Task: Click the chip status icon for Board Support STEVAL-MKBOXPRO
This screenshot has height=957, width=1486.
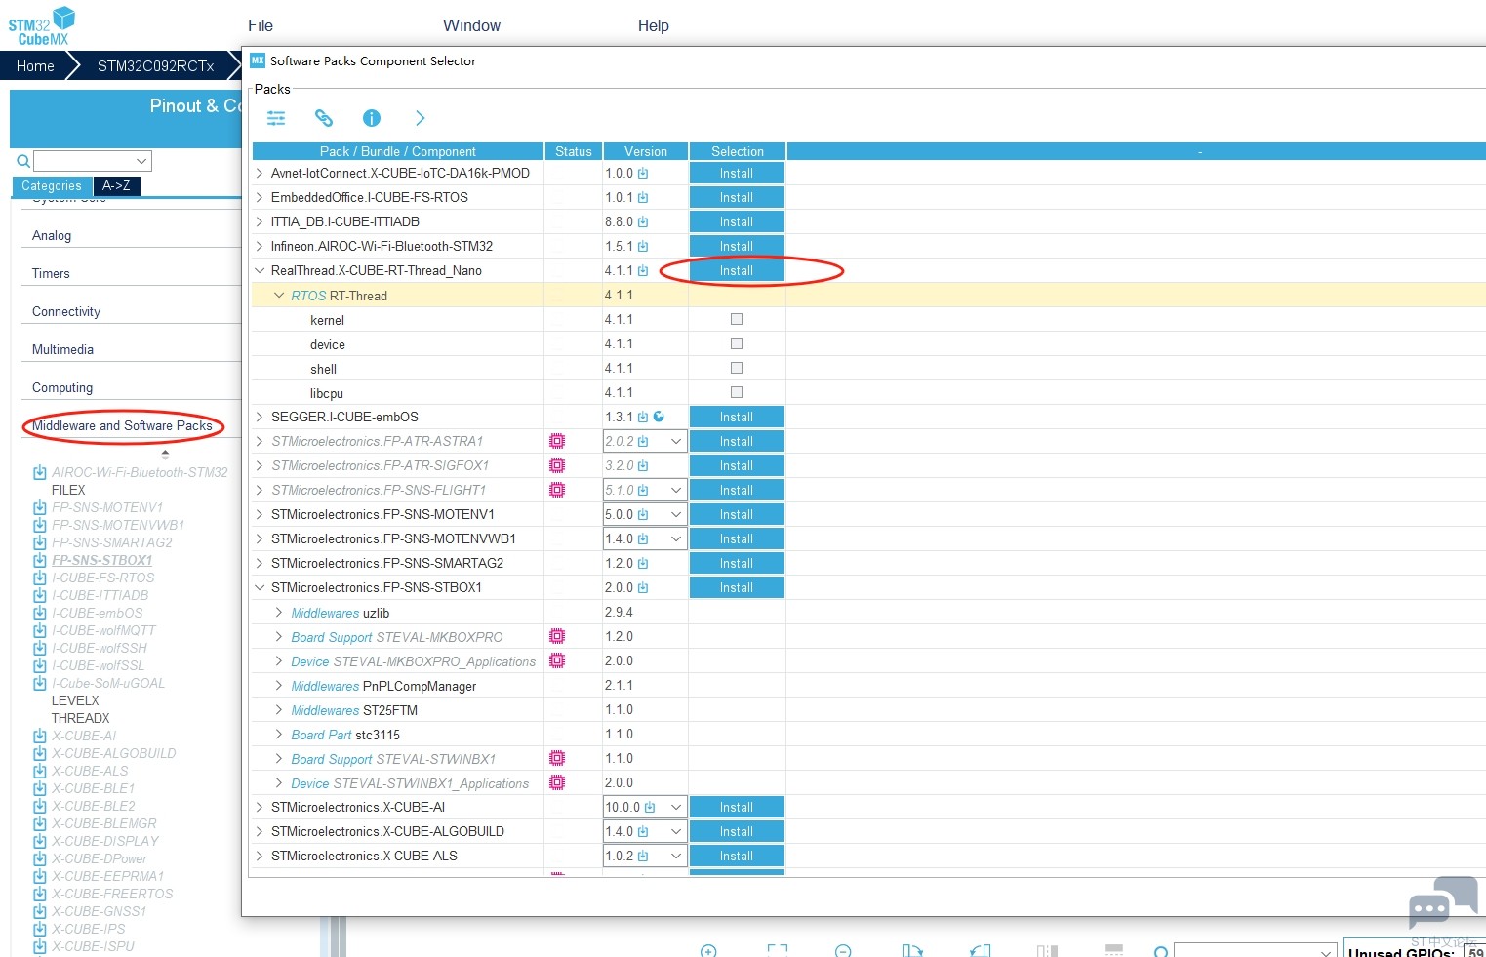Action: 557,636
